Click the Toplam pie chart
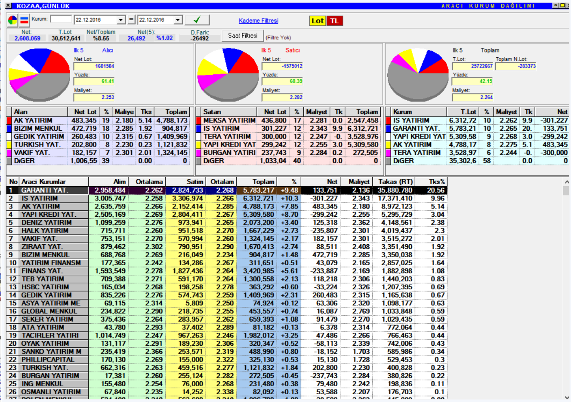This screenshot has height=402, width=571. tap(418, 74)
